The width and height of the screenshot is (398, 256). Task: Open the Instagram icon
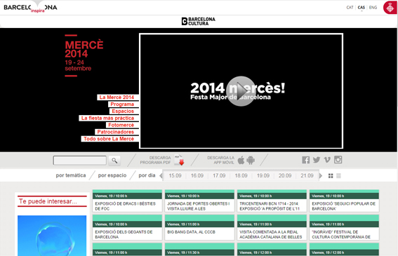coord(338,160)
